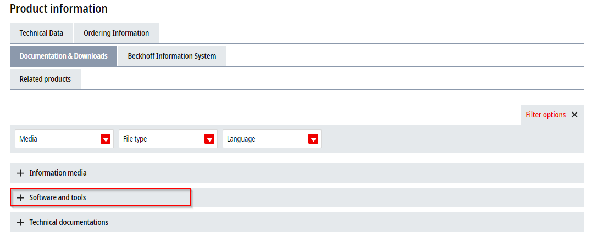Click the Product information heading
Screen dimensions: 592x243
click(58, 8)
